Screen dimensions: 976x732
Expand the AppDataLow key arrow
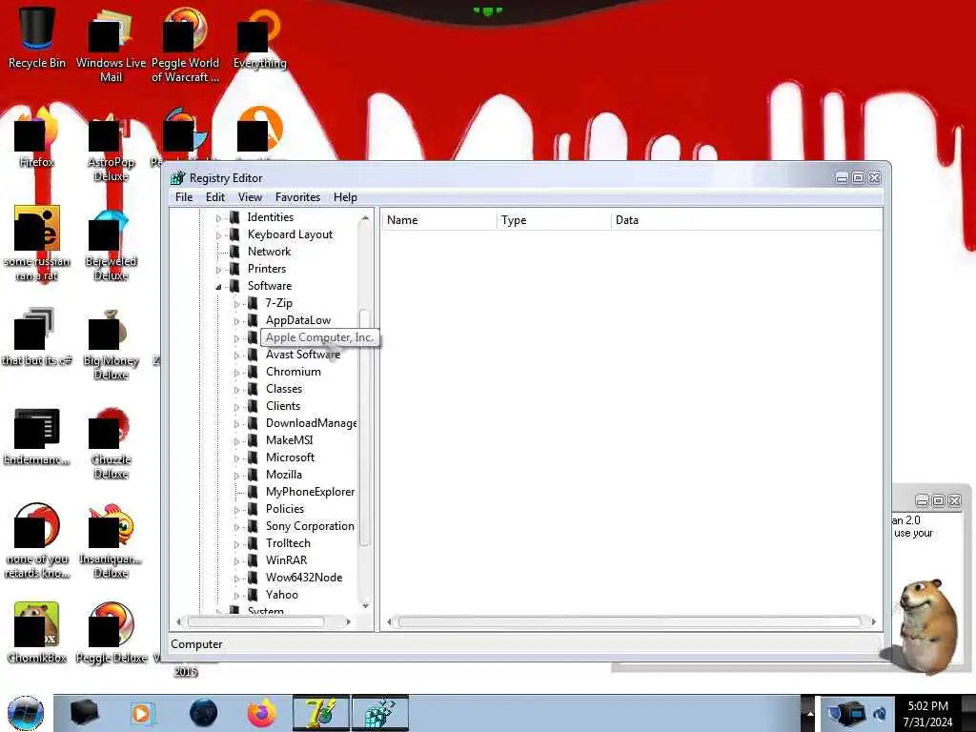pos(236,321)
